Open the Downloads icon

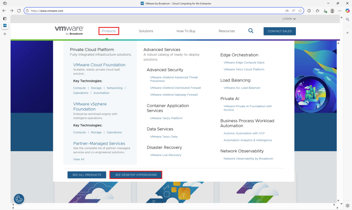[x=325, y=11]
